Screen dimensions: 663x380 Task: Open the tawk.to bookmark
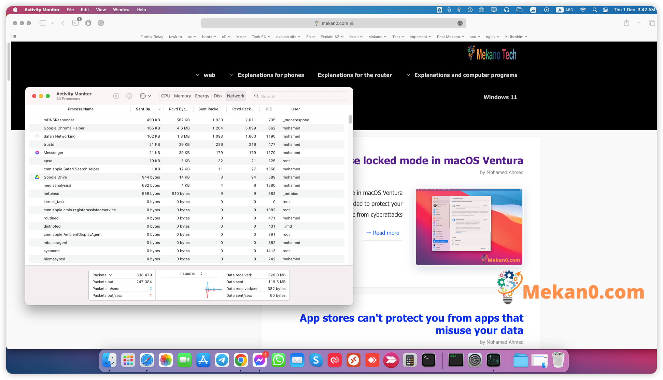click(x=175, y=37)
